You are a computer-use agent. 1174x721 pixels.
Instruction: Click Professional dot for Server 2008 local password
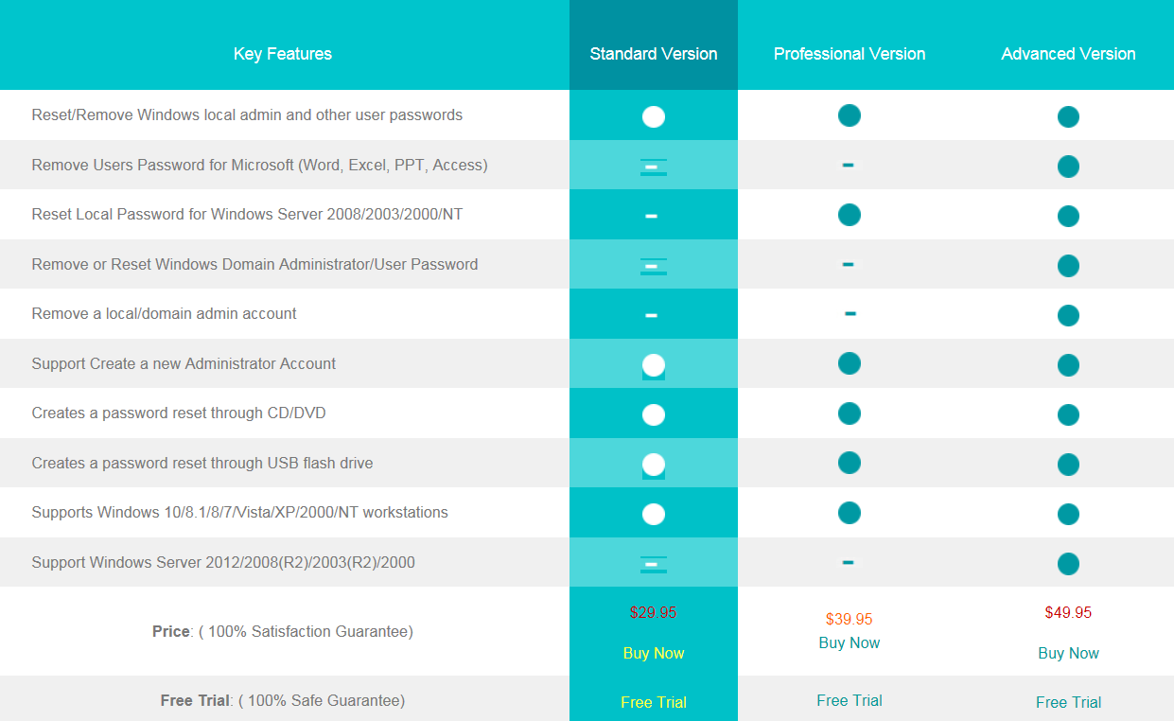pos(850,215)
